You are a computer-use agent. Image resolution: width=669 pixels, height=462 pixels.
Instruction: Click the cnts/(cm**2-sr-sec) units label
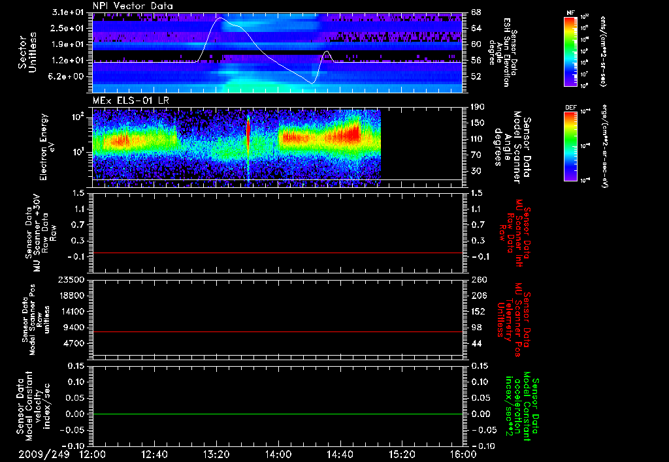(x=603, y=51)
